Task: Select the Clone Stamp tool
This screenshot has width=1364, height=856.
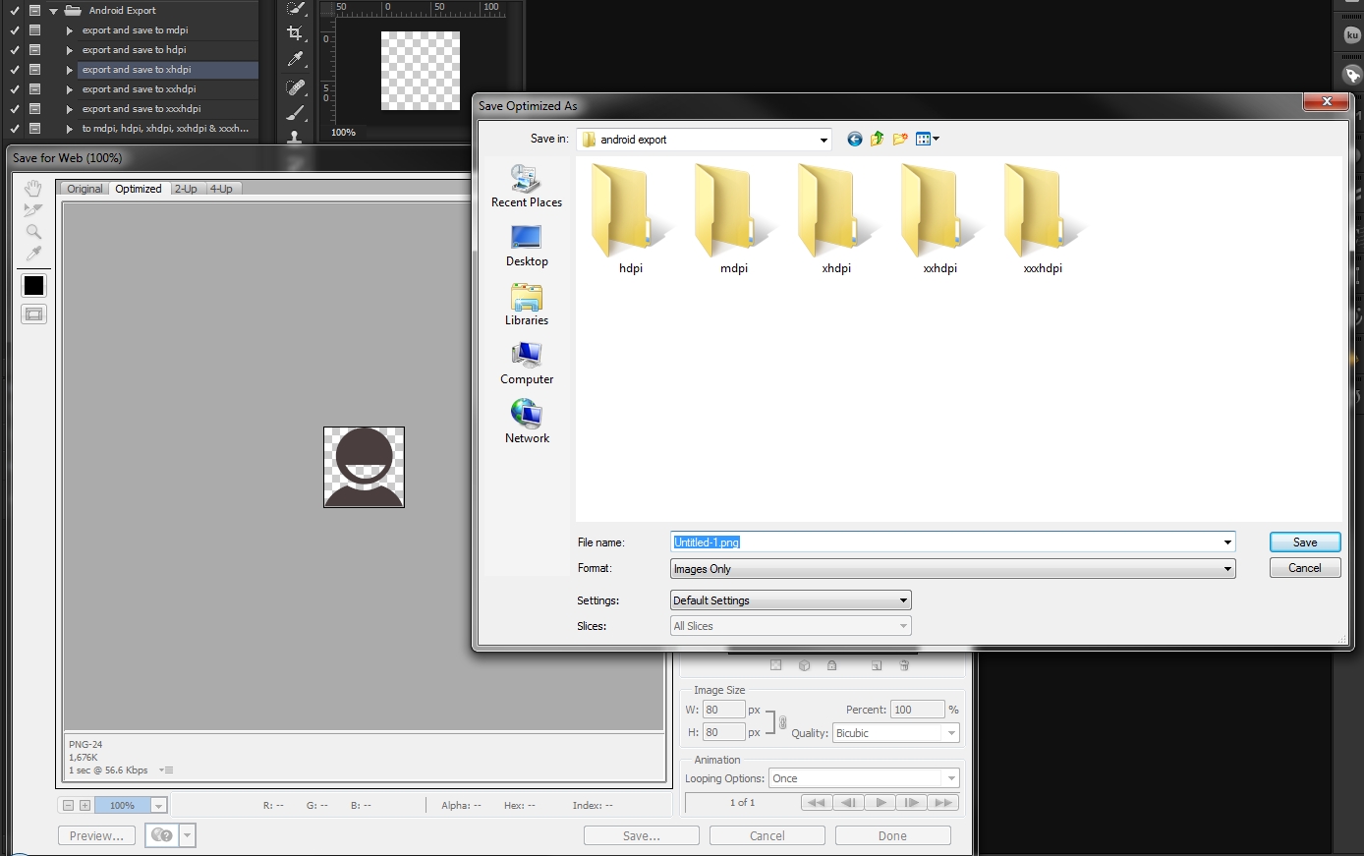Action: coord(295,138)
